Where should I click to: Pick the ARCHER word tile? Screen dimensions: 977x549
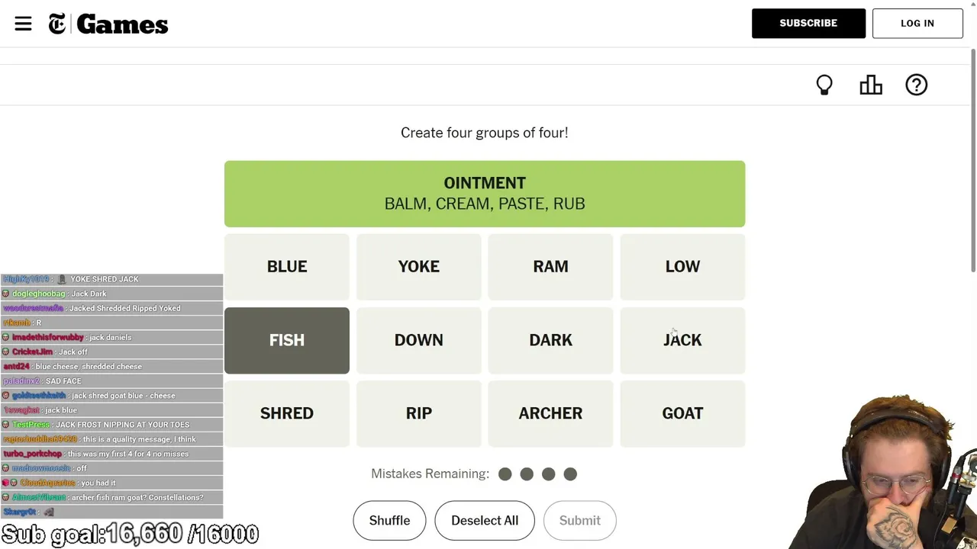click(x=550, y=413)
